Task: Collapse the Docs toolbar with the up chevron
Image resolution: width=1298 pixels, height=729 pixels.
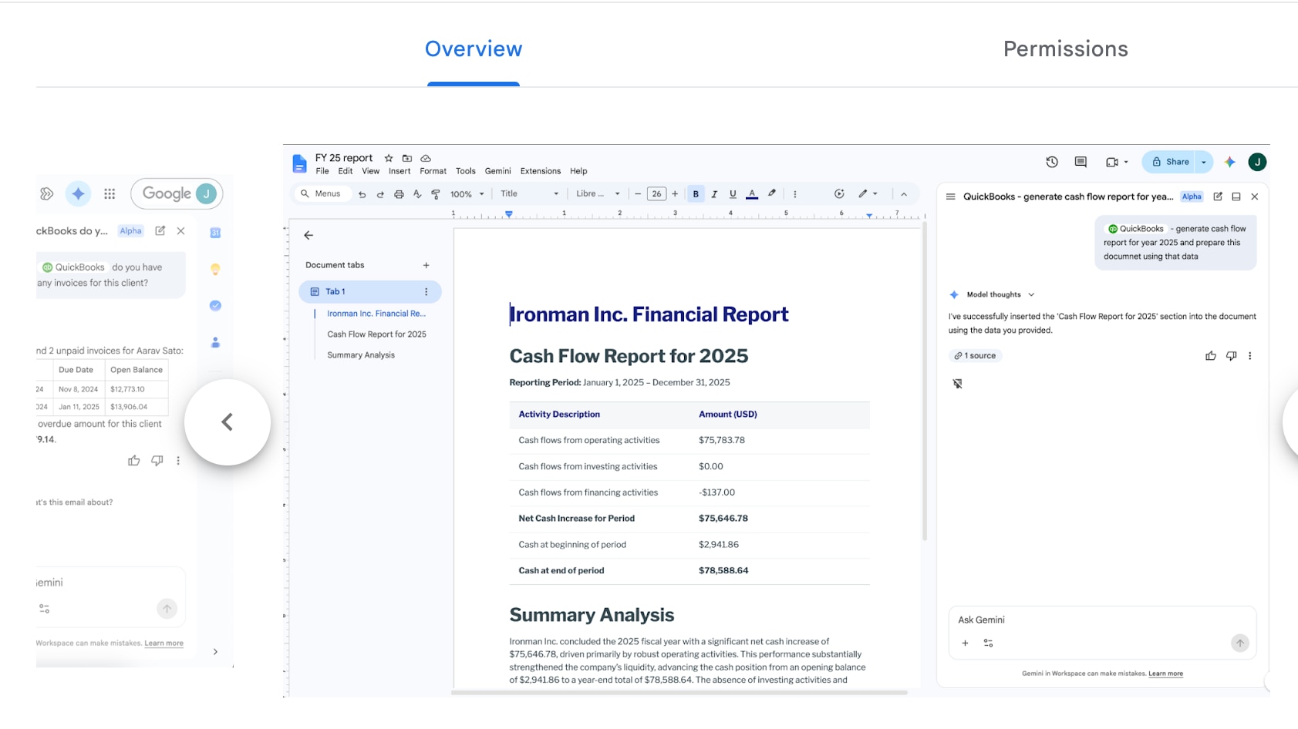Action: 904,194
